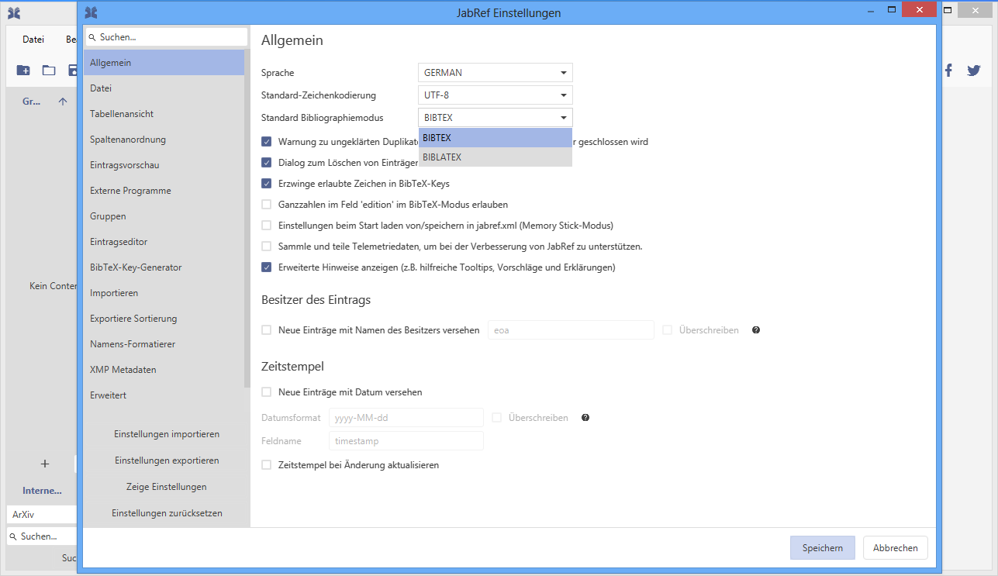Open the ArXiv fetcher dropdown in main window

coord(42,514)
